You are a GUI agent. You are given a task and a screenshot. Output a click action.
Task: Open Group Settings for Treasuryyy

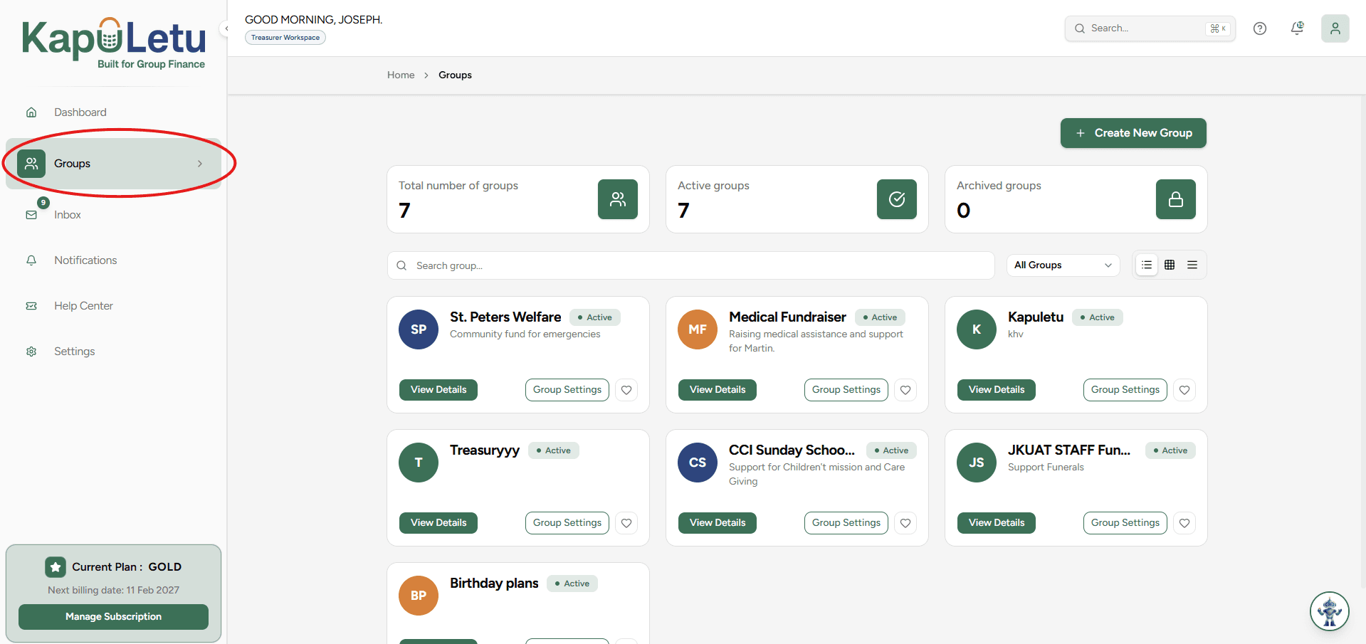click(567, 523)
